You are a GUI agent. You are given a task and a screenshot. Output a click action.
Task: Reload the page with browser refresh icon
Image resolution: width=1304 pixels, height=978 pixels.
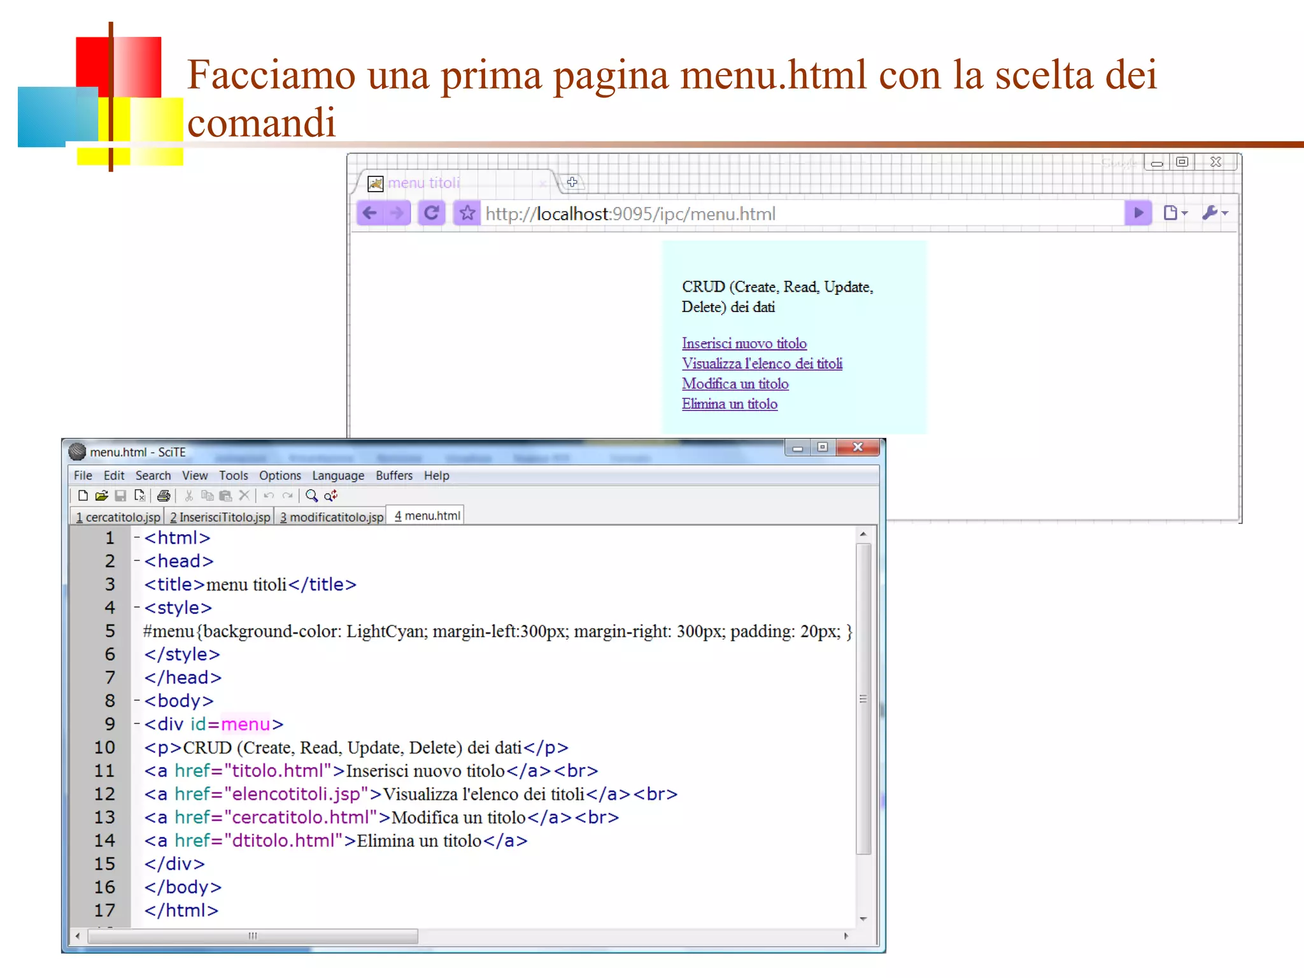[431, 213]
